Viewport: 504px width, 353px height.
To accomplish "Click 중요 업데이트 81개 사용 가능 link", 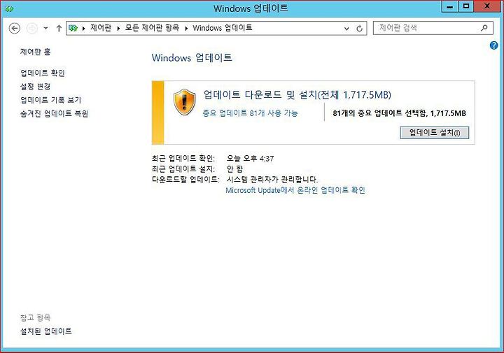I will coord(250,113).
